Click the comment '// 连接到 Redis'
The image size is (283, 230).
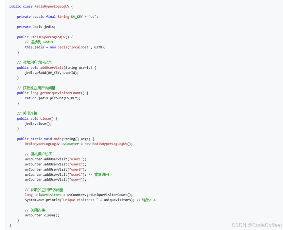[39, 42]
